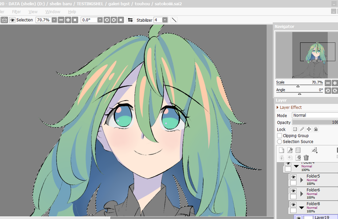The image size is (338, 219).
Task: Open the Stabilizer value dropdown
Action: click(x=165, y=20)
